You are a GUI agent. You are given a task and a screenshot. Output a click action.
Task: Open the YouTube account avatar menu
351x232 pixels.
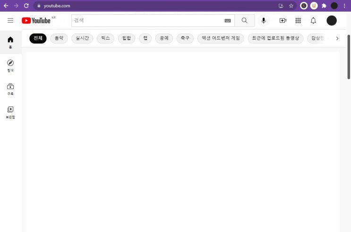click(332, 21)
